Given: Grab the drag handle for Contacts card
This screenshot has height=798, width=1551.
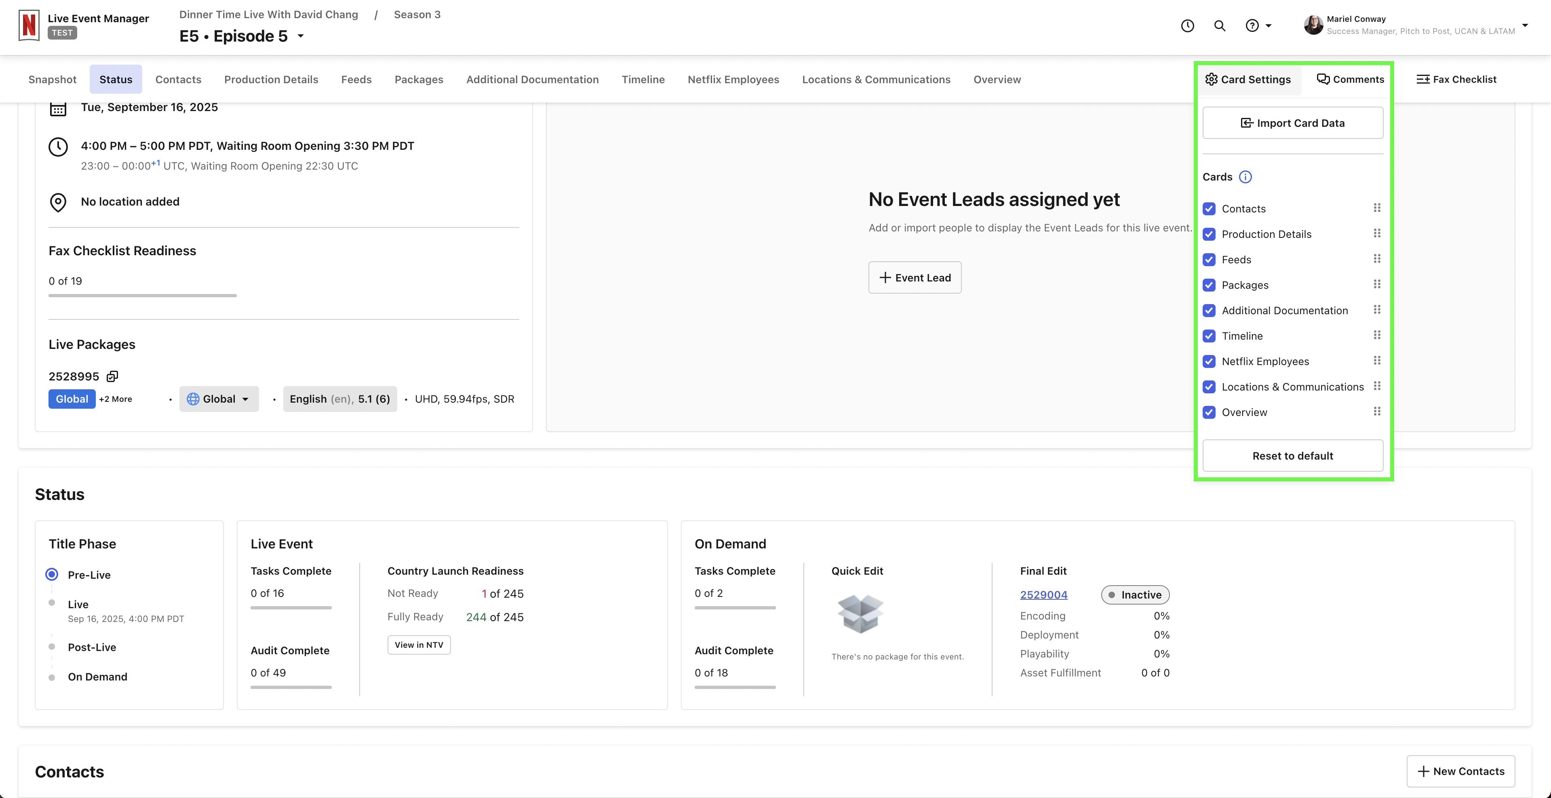Looking at the screenshot, I should pos(1376,208).
